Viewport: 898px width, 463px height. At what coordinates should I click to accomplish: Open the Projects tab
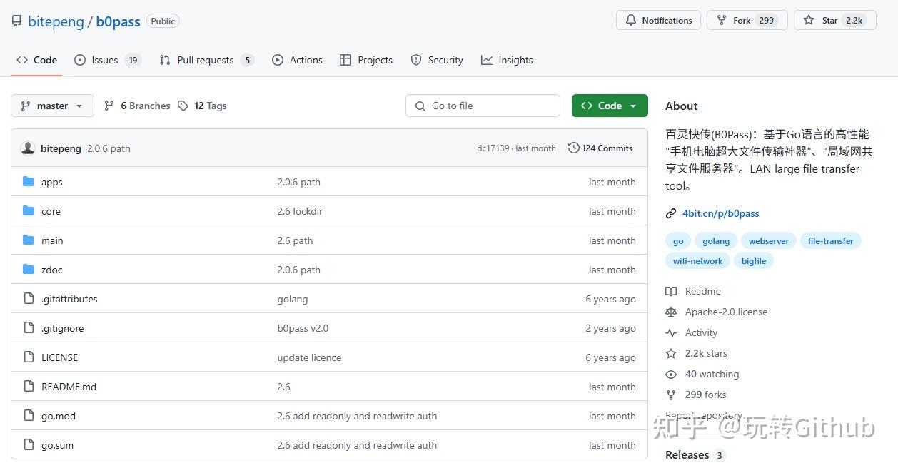366,60
